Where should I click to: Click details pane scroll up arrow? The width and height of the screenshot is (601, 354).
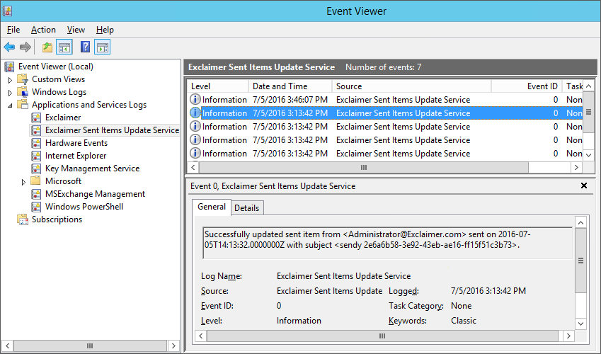coord(580,223)
